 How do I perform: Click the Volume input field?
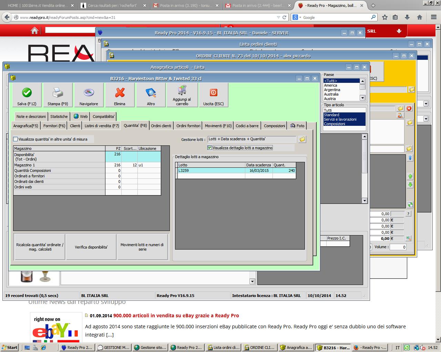pyautogui.click(x=398, y=247)
